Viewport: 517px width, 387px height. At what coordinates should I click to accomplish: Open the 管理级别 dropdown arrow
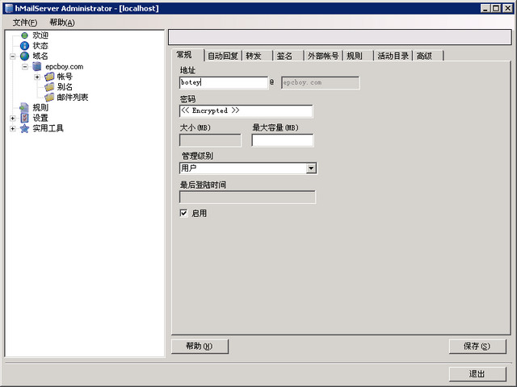pos(310,169)
